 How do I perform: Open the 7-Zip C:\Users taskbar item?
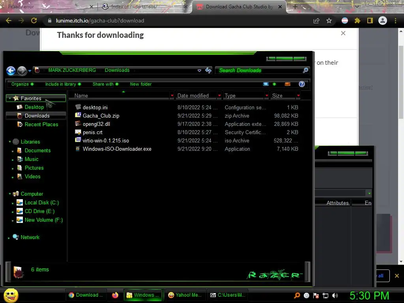(228, 295)
